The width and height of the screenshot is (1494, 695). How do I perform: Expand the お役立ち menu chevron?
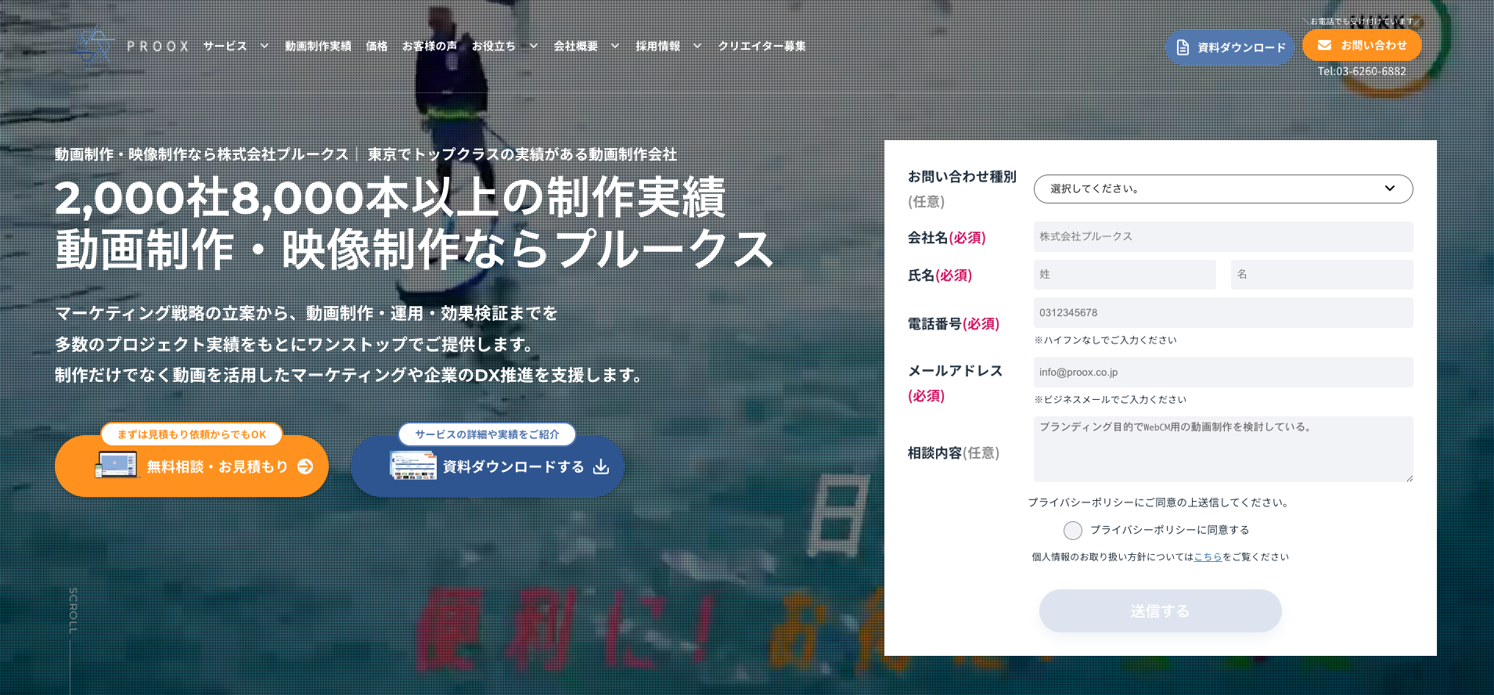533,46
